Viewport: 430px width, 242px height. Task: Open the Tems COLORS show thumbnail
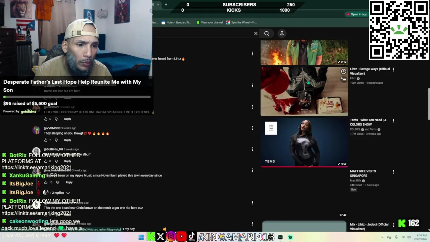pyautogui.click(x=304, y=143)
